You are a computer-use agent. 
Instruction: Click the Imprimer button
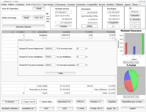(112, 102)
